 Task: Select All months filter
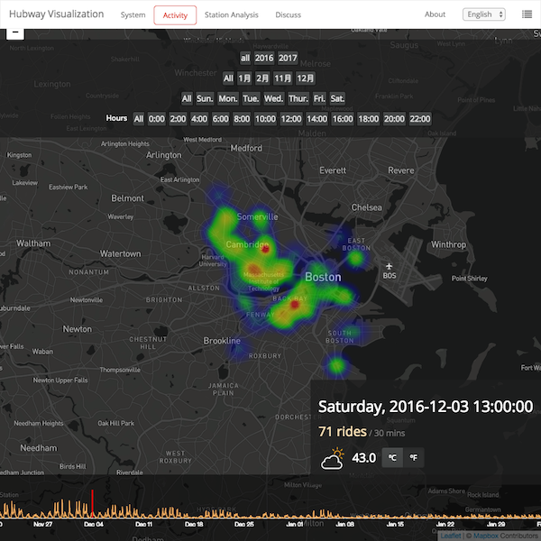[x=228, y=78]
